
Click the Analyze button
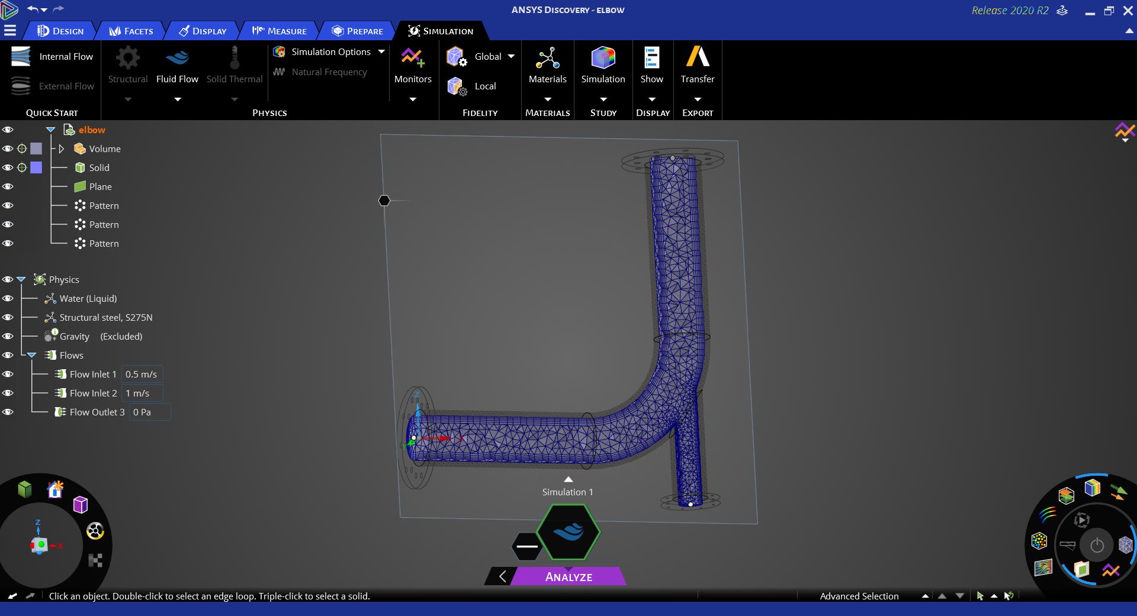pyautogui.click(x=568, y=576)
